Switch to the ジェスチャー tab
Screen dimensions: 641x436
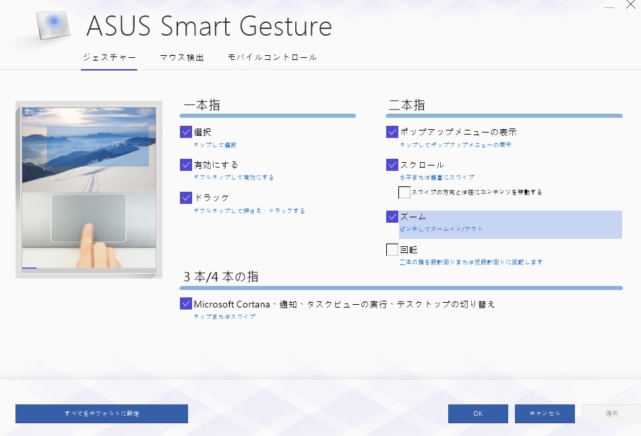coord(109,58)
